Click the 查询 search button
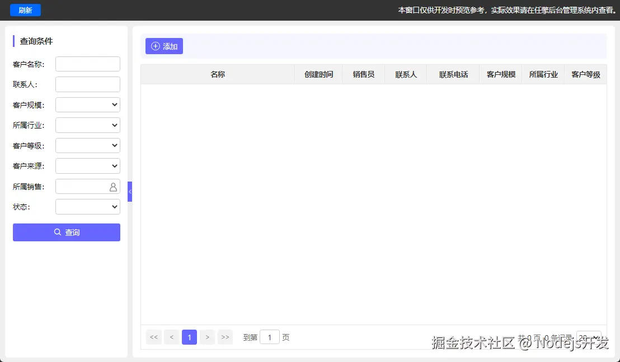This screenshot has height=362, width=620. pos(66,232)
